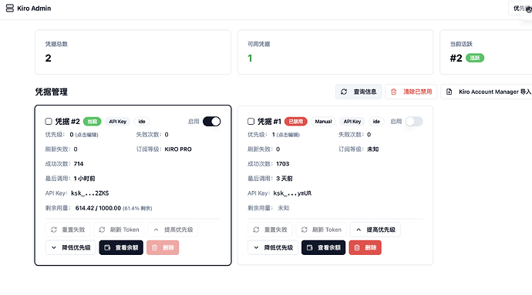This screenshot has width=532, height=295.
Task: Click the ide tag on credential #2
Action: 142,122
